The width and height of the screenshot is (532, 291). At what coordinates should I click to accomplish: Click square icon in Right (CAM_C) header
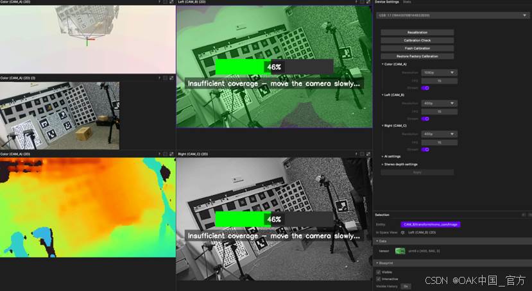(363, 154)
